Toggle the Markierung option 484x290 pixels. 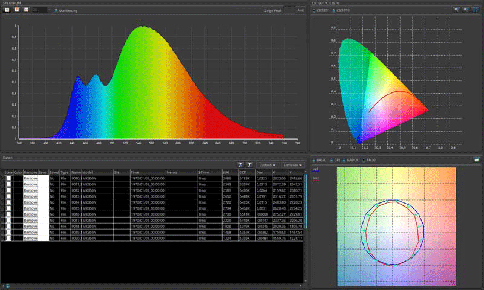point(57,11)
